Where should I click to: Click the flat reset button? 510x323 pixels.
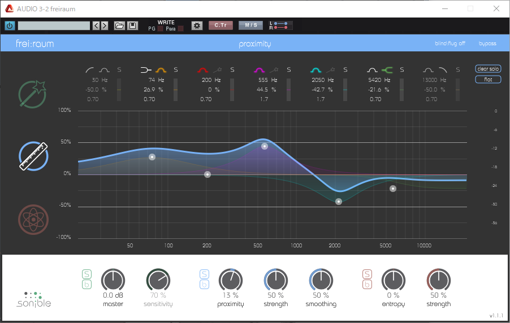(487, 80)
